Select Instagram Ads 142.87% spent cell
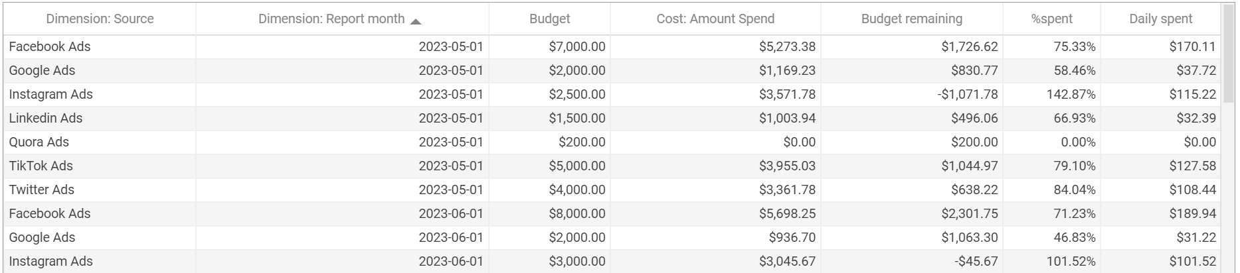The width and height of the screenshot is (1240, 273). click(1071, 95)
